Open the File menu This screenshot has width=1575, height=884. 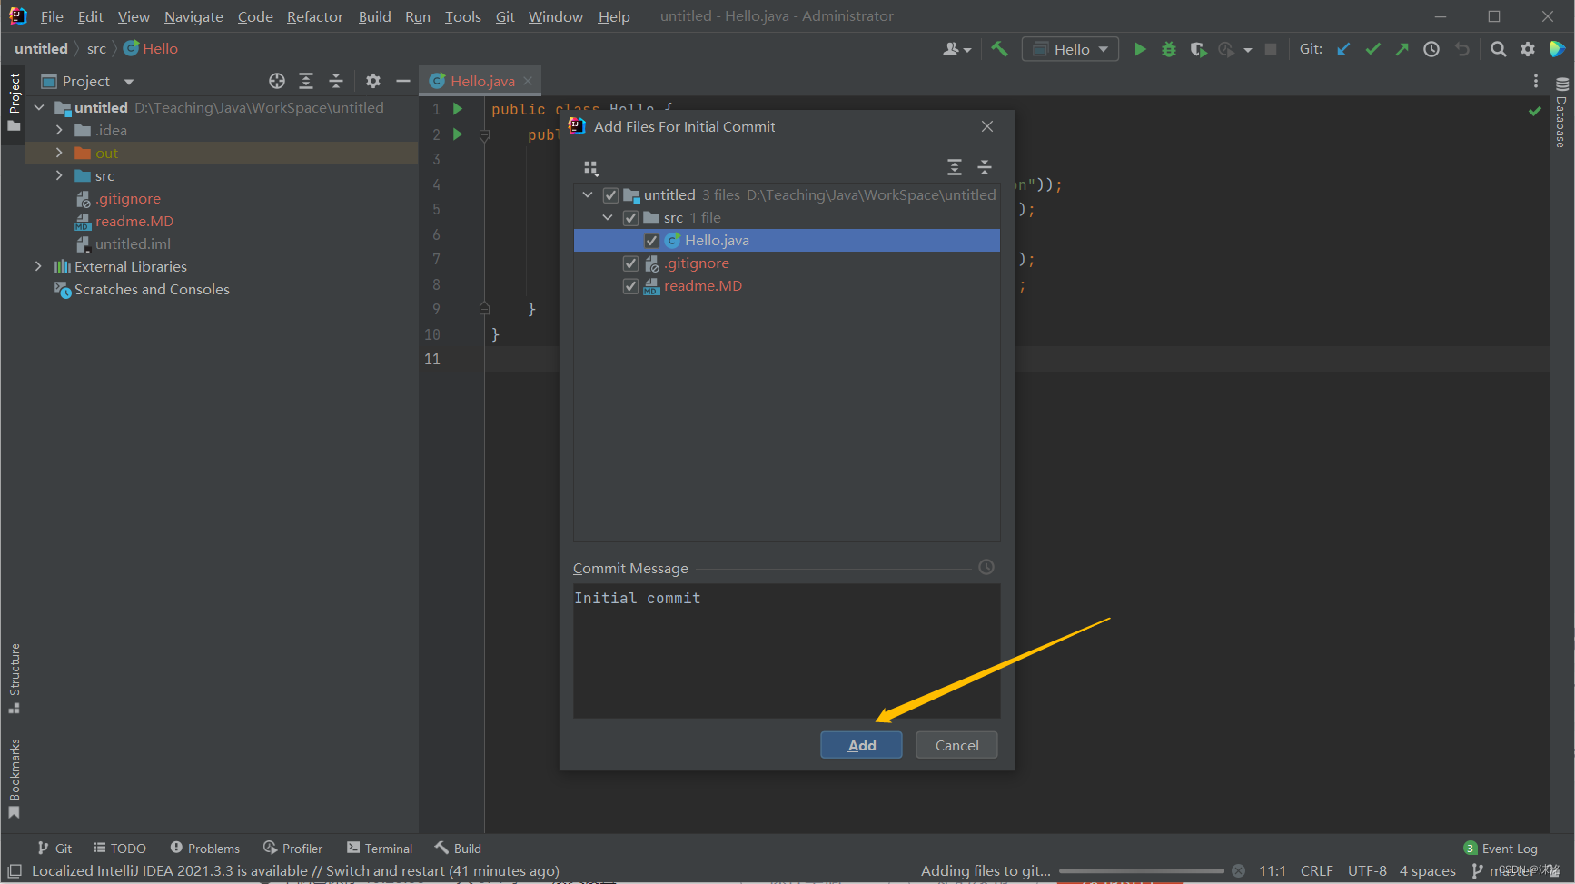tap(52, 16)
